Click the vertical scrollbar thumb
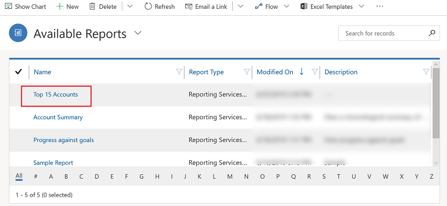This screenshot has width=447, height=206. click(x=436, y=103)
